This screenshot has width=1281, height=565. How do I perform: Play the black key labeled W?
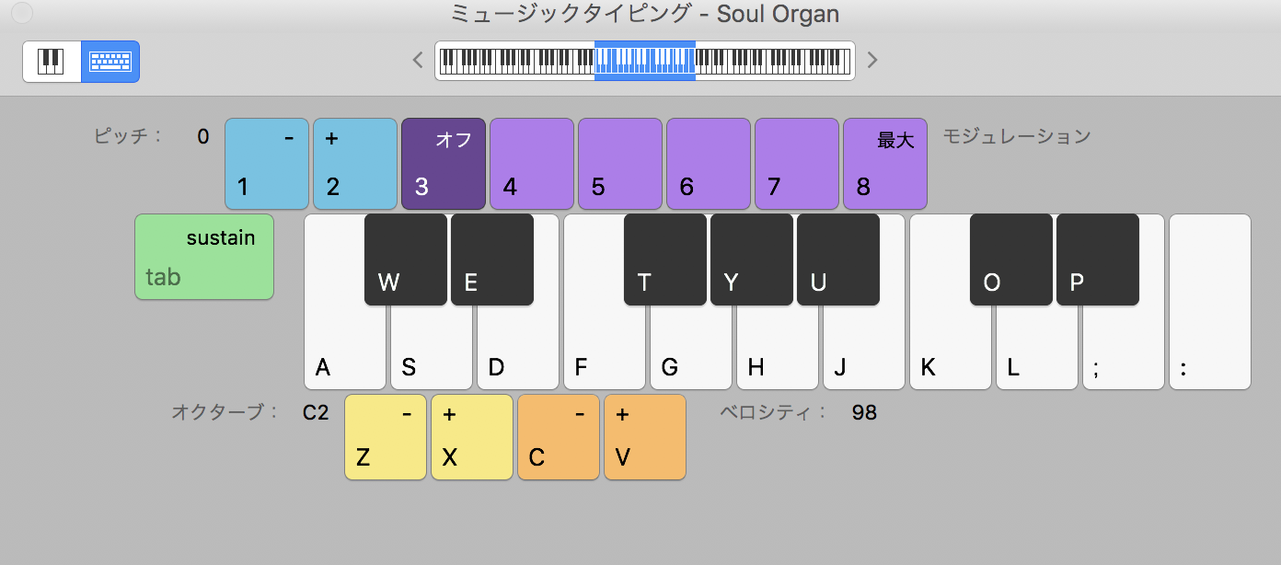[x=406, y=259]
